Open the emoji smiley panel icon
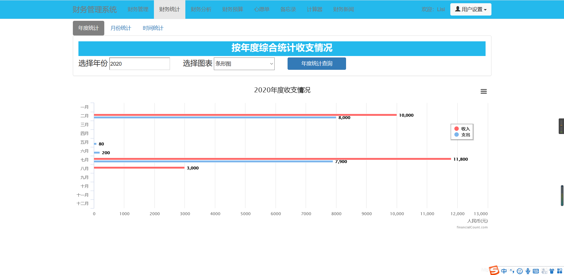This screenshot has width=564, height=275. (x=520, y=271)
